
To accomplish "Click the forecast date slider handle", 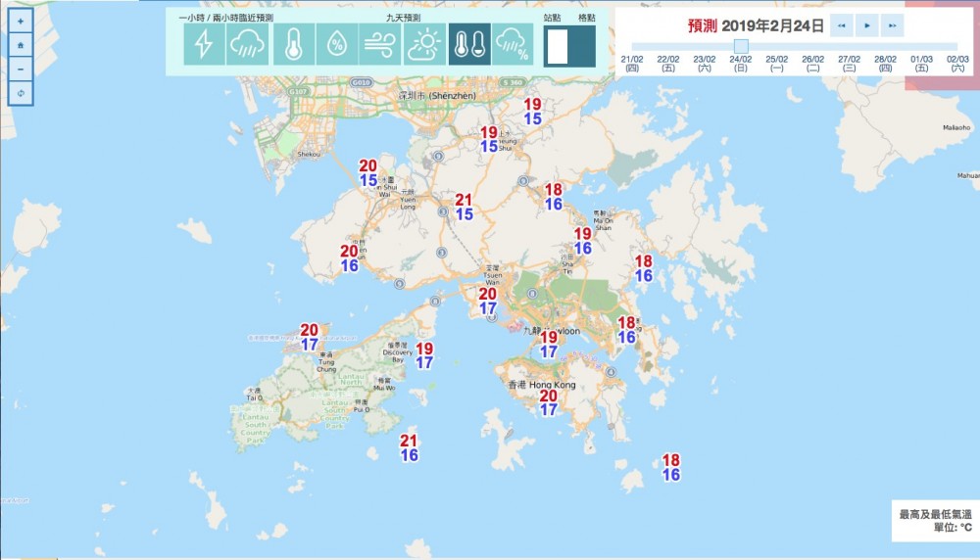I will [x=741, y=46].
